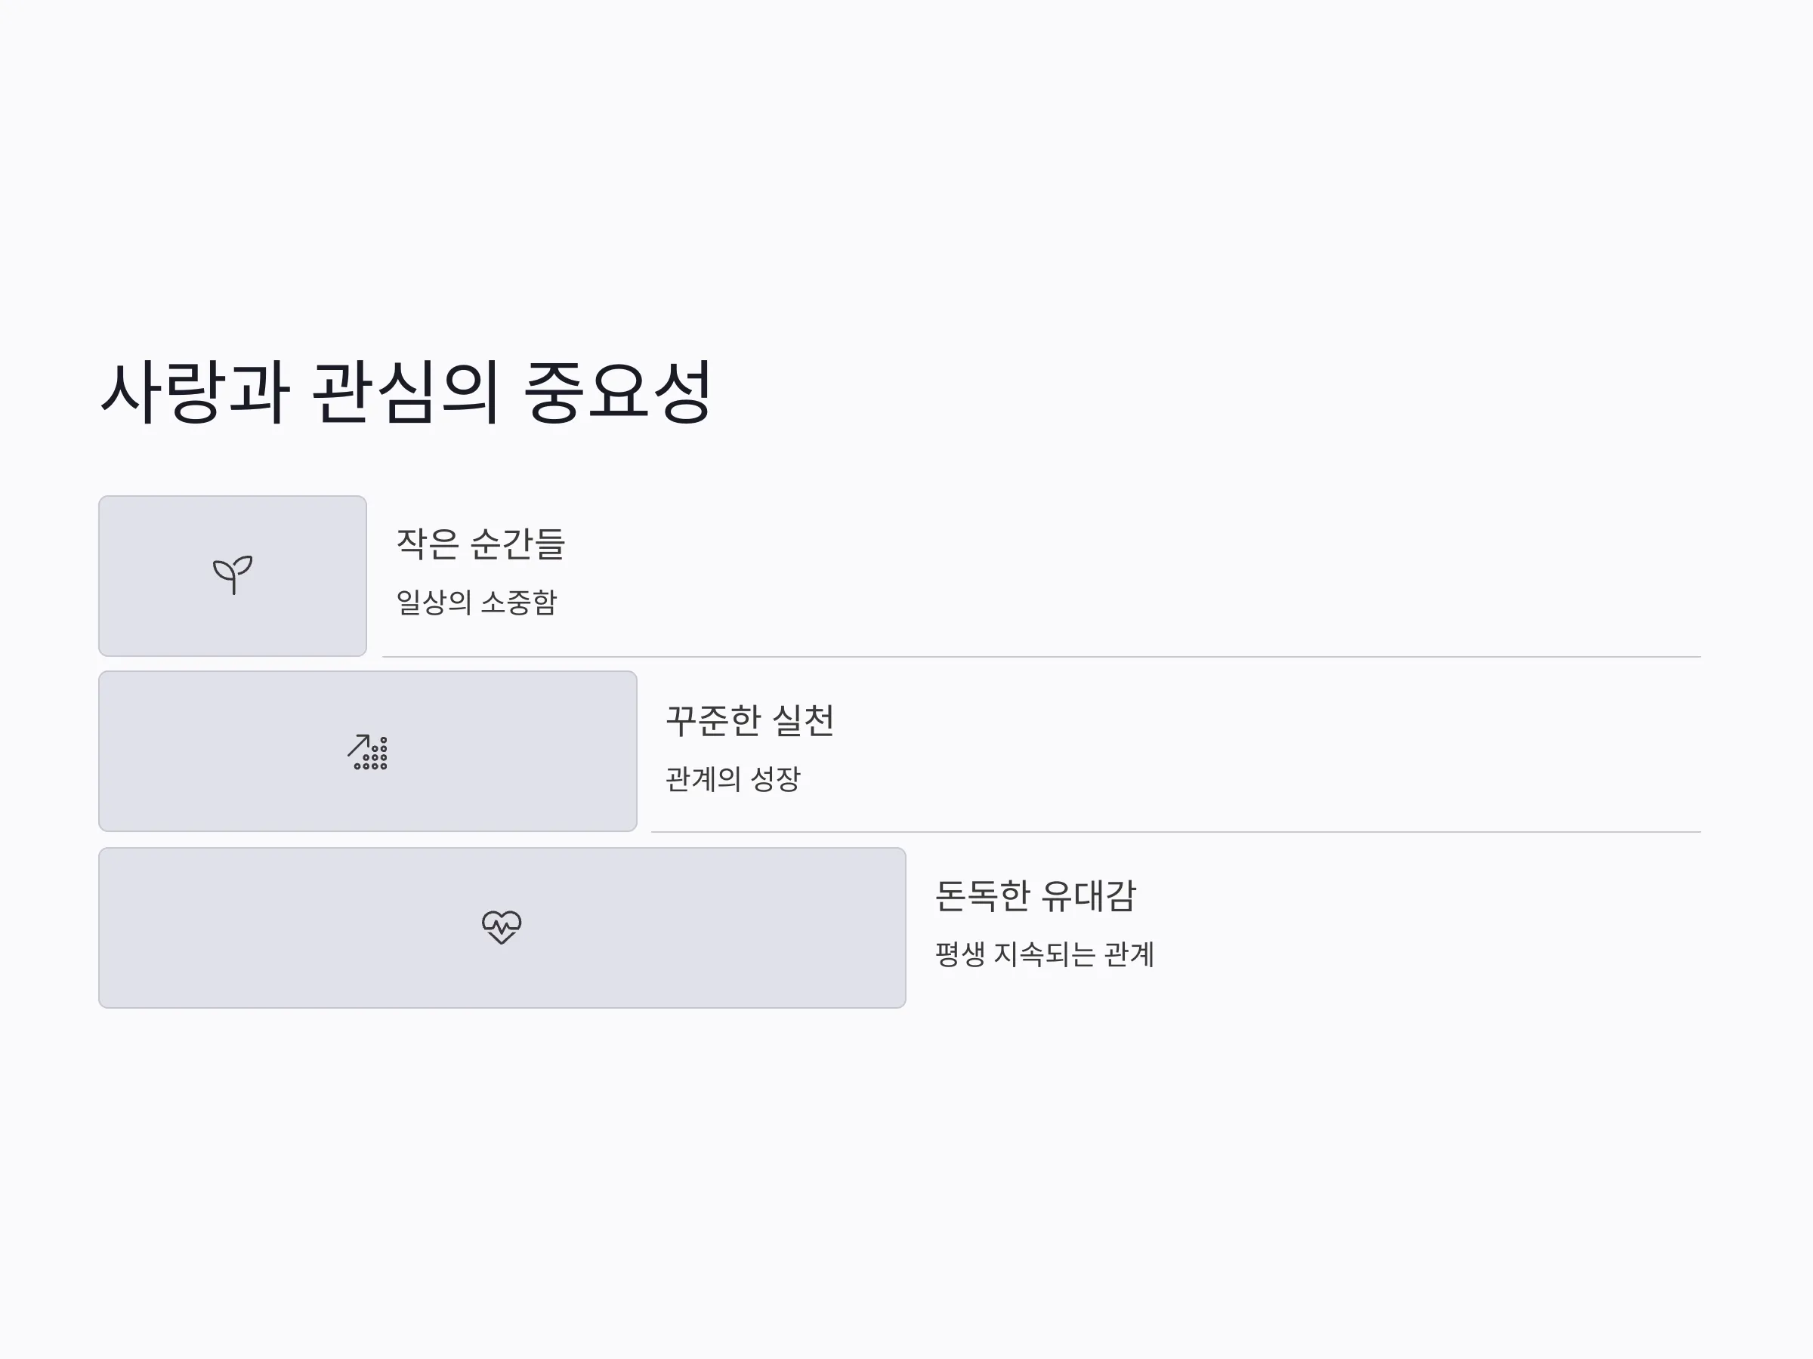Screen dimensions: 1813x1359
Task: Click the word 평생 in bottom subtitle
Action: (x=960, y=954)
